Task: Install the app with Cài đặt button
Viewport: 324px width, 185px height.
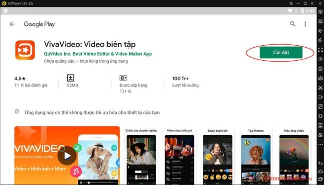Action: (281, 52)
